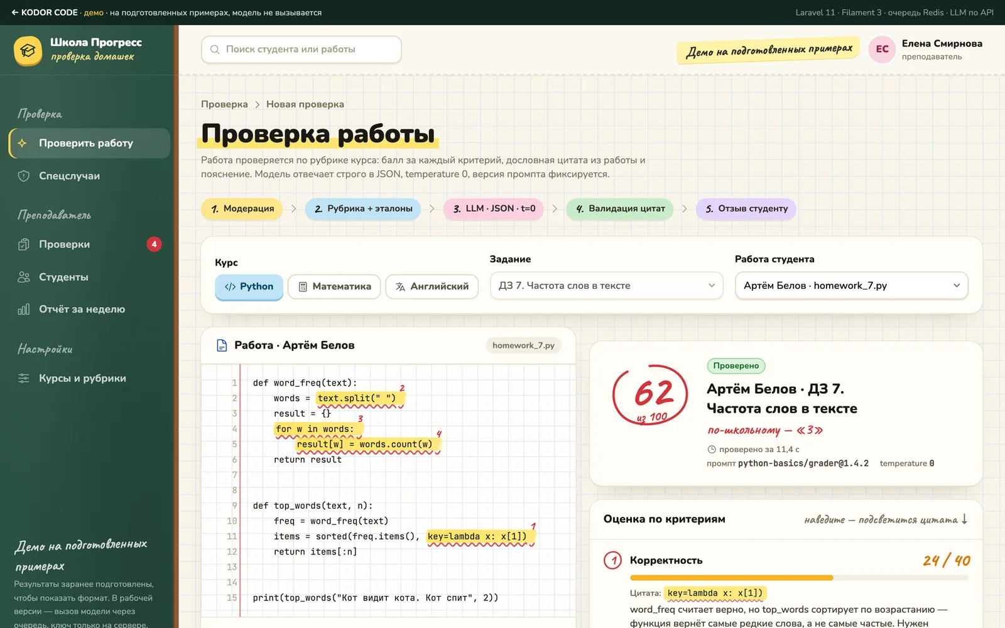Click the back arrow beside KODOR CODE

[15, 13]
